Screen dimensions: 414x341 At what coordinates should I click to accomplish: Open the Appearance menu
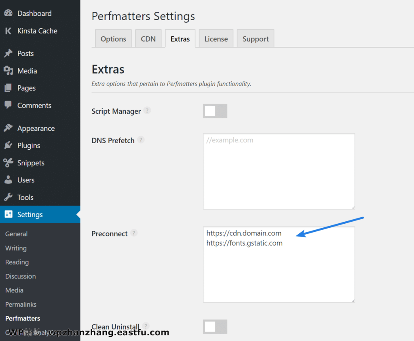tap(36, 128)
